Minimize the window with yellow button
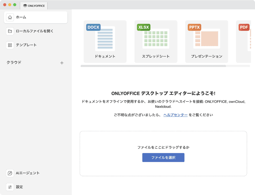This screenshot has height=195, width=255. (x=10, y=5)
